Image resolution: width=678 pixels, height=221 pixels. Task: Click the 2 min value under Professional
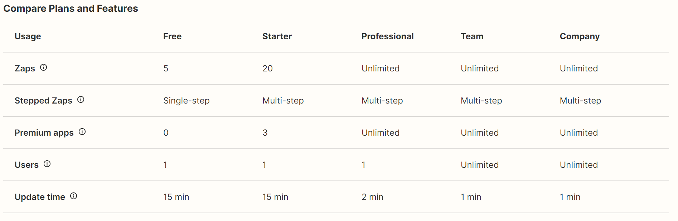[x=372, y=197]
